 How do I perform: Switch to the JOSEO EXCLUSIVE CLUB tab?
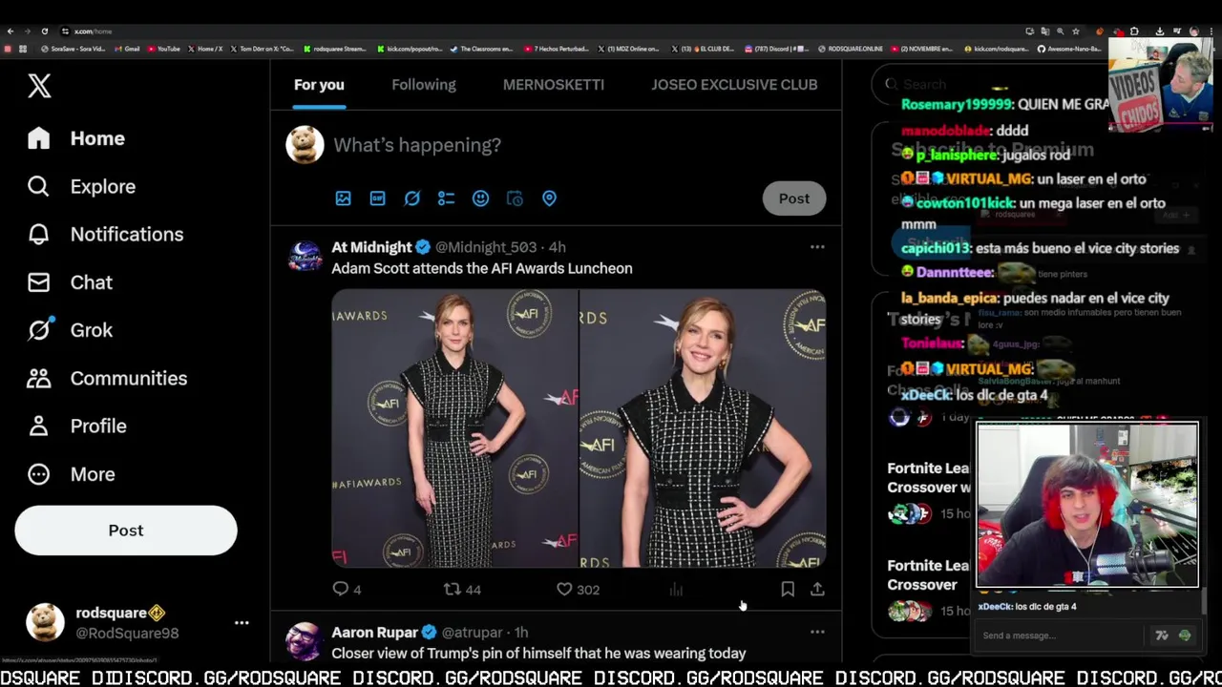[x=734, y=85]
